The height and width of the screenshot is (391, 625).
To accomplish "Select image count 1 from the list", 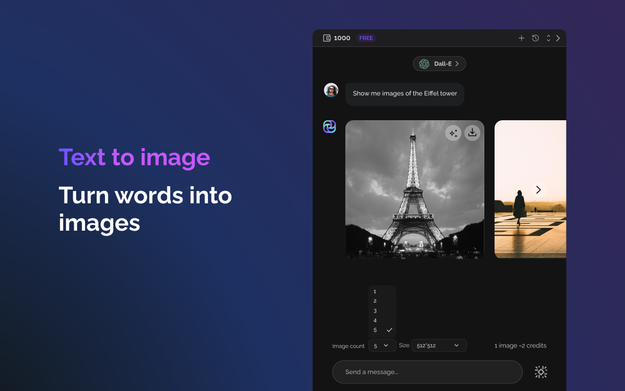I will point(375,291).
